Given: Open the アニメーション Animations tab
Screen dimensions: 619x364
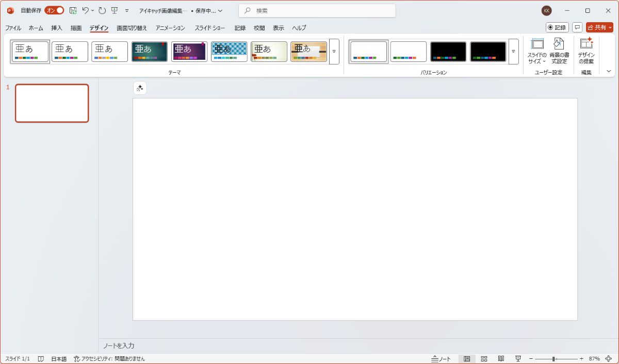Looking at the screenshot, I should 170,28.
